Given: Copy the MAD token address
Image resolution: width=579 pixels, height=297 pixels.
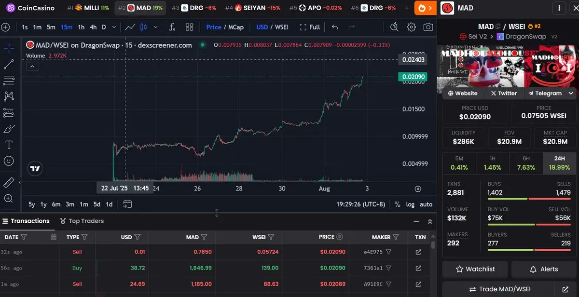Looking at the screenshot, I should [x=499, y=27].
